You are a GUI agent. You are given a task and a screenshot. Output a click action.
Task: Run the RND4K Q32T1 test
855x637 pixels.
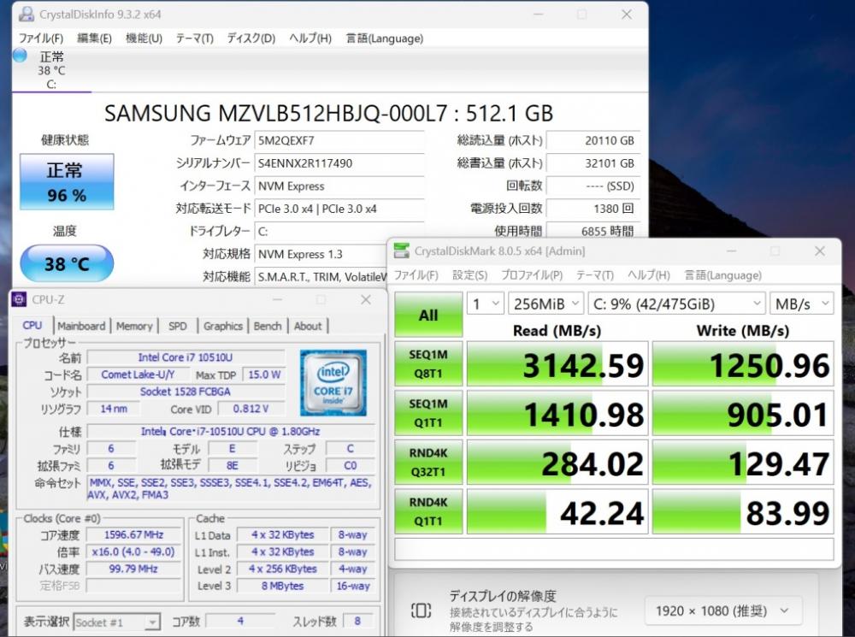click(428, 462)
